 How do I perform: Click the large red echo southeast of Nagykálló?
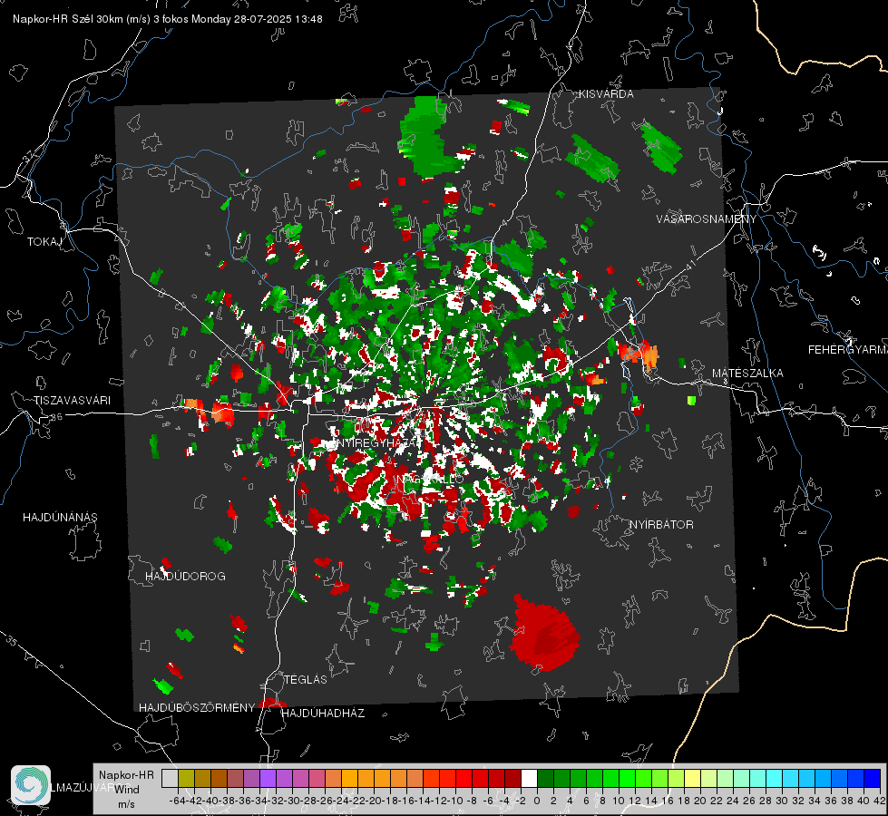pos(543,633)
